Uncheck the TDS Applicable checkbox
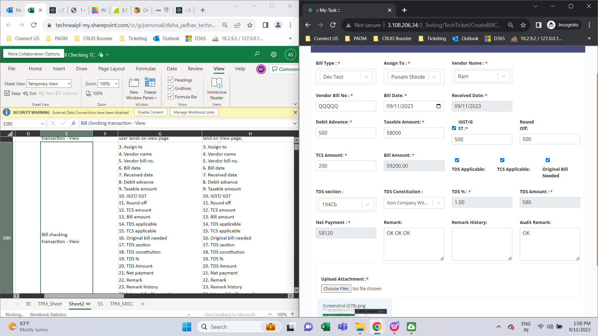Image resolution: width=598 pixels, height=336 pixels. pos(457,160)
